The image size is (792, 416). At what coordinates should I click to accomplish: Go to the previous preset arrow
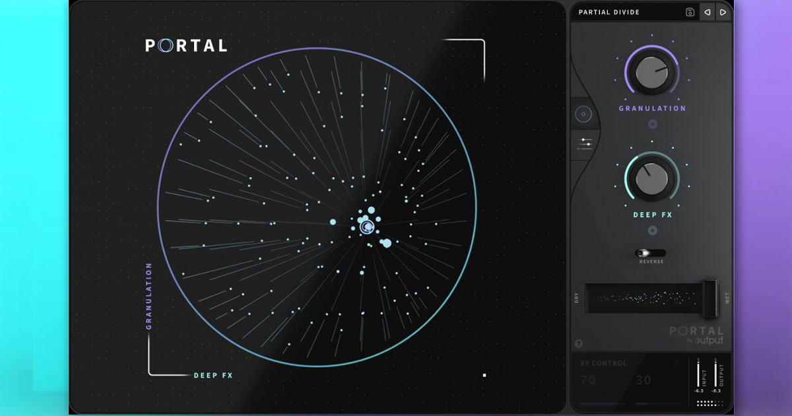click(707, 12)
